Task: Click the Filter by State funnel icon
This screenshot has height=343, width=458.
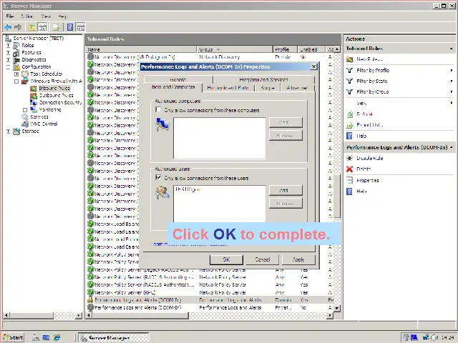Action: [350, 81]
